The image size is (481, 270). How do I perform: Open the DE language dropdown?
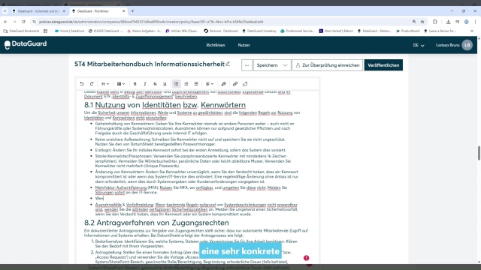point(419,45)
